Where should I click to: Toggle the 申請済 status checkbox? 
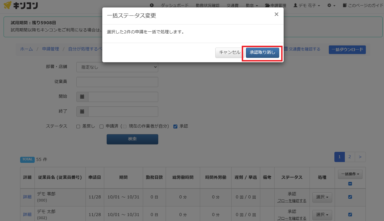coord(101,126)
